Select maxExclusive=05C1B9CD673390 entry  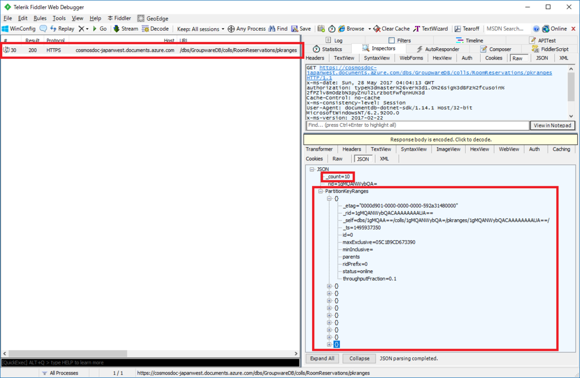point(379,242)
